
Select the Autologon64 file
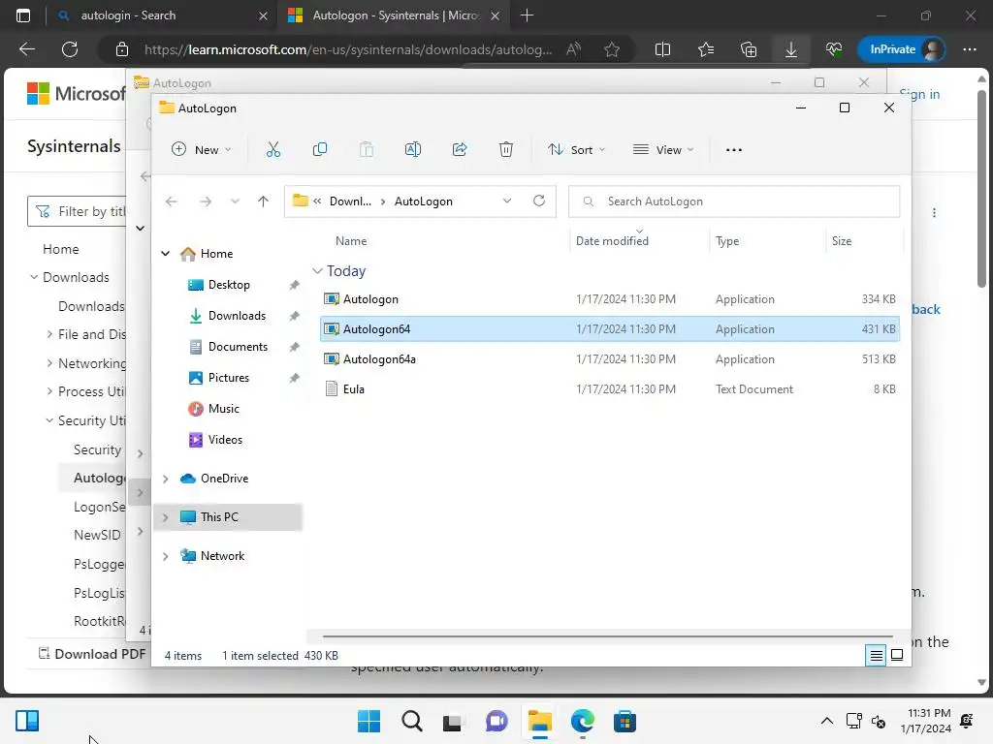click(x=610, y=329)
